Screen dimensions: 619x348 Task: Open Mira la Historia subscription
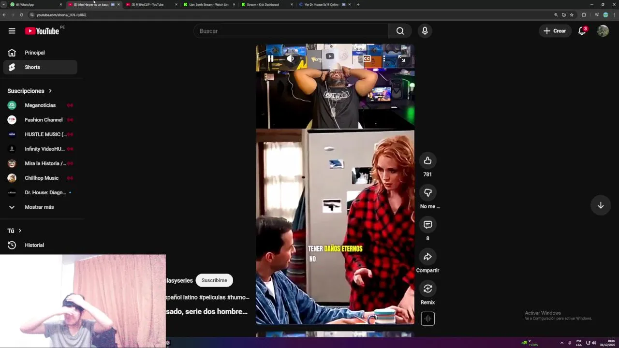[x=40, y=163]
